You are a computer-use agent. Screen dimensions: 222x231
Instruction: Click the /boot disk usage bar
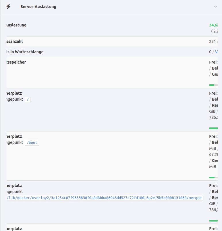pyautogui.click(x=213, y=177)
